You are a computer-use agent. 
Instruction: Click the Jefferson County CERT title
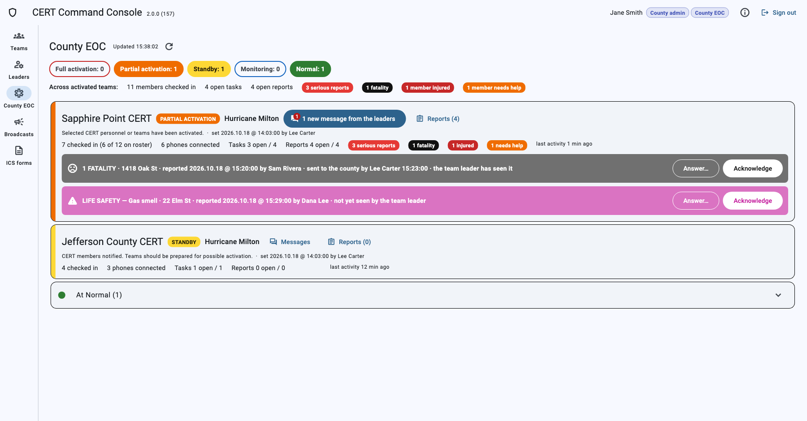pyautogui.click(x=112, y=242)
